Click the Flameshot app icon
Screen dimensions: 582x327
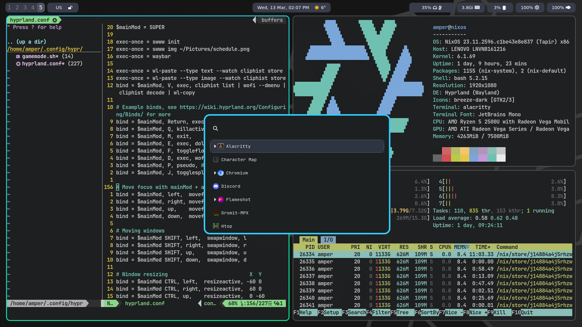[x=221, y=200]
